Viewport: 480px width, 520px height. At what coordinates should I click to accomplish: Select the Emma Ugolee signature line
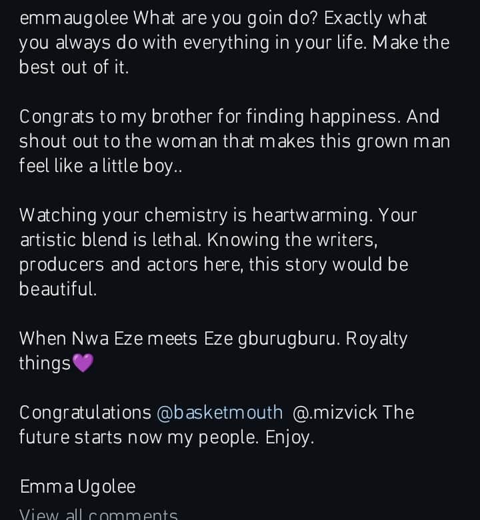(77, 487)
